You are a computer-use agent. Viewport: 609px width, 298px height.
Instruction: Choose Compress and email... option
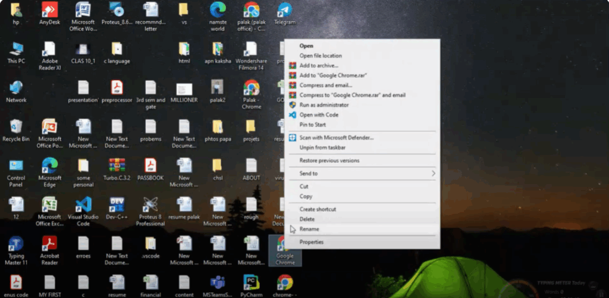pos(325,85)
